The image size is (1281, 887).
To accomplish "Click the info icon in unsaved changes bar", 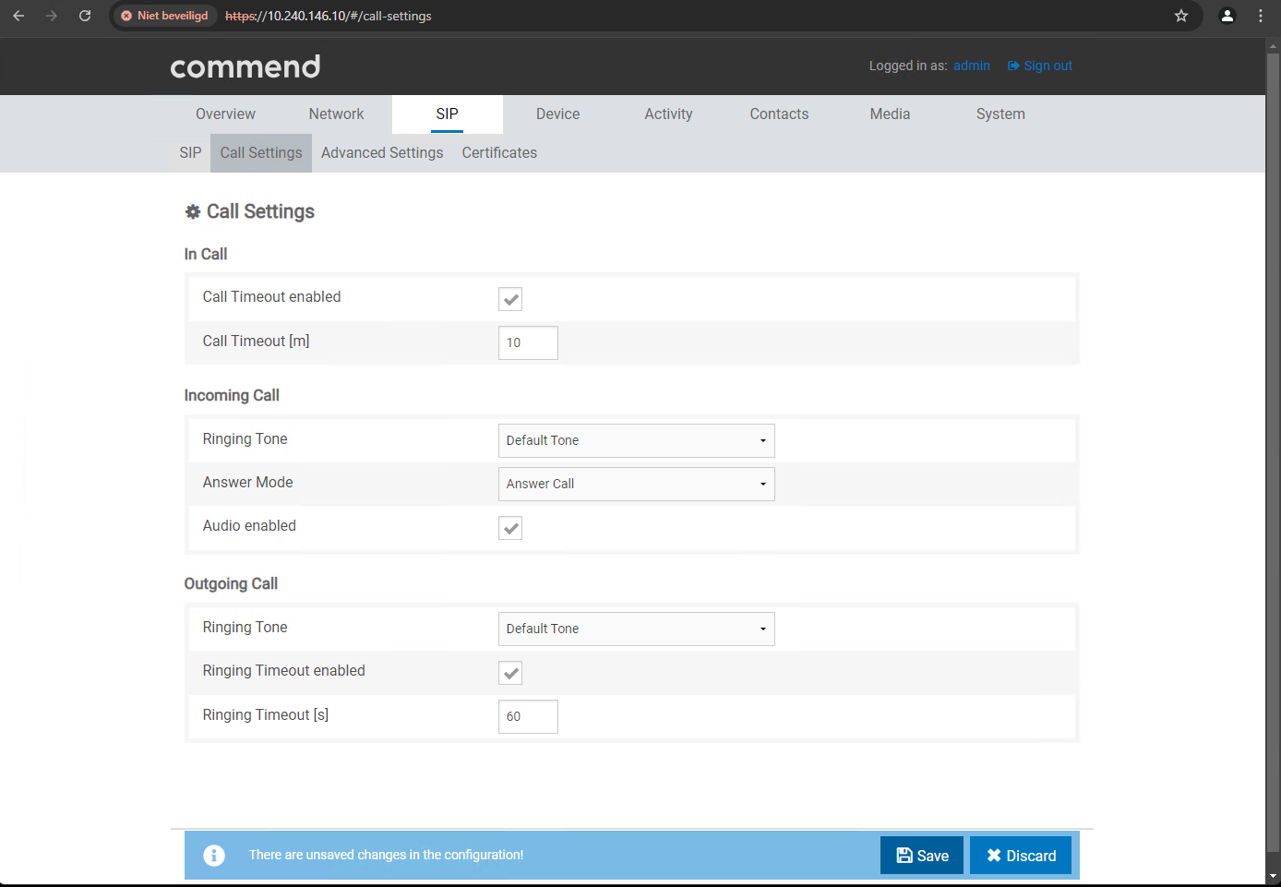I will tap(214, 856).
